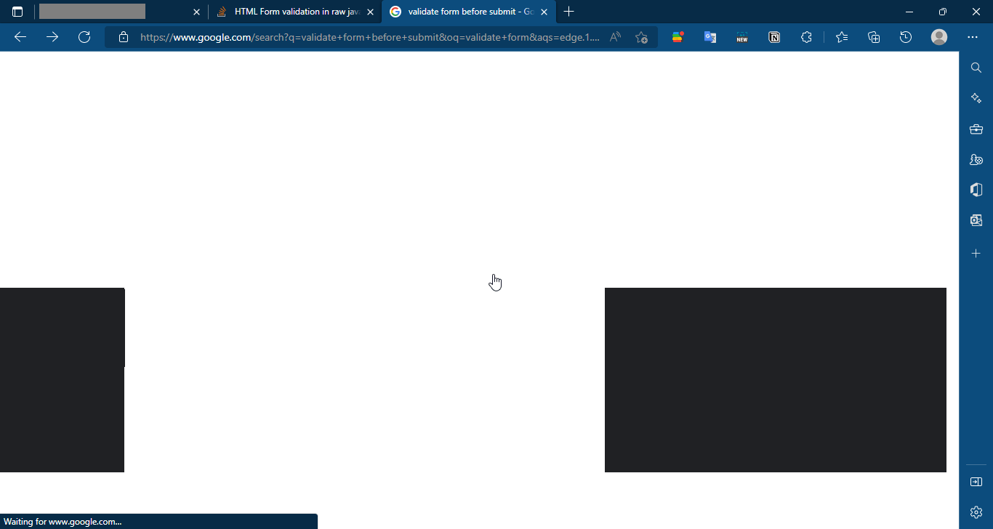This screenshot has width=993, height=529.
Task: Start Read aloud from the address bar
Action: (614, 37)
